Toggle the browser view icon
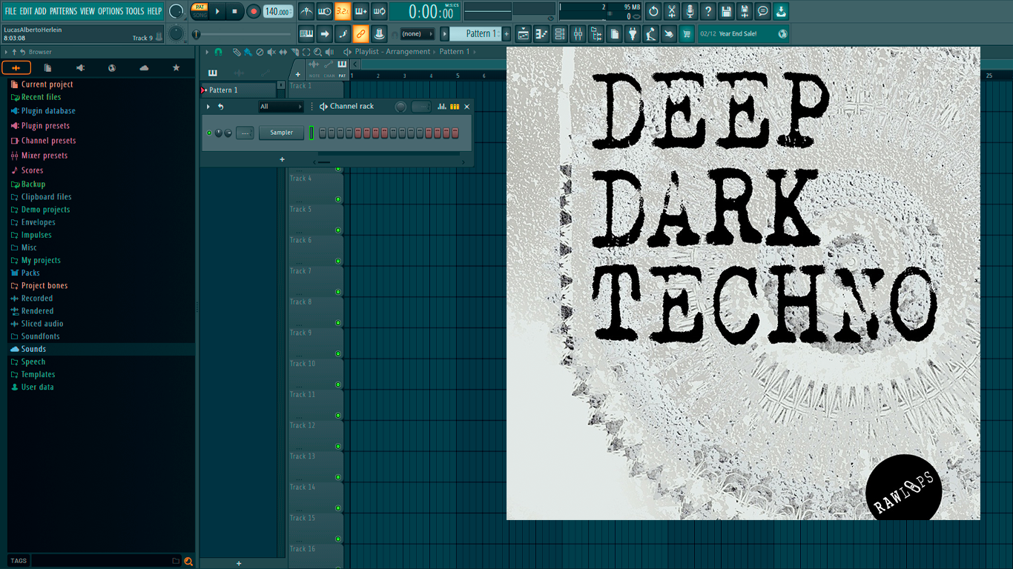The image size is (1013, 569). point(596,33)
